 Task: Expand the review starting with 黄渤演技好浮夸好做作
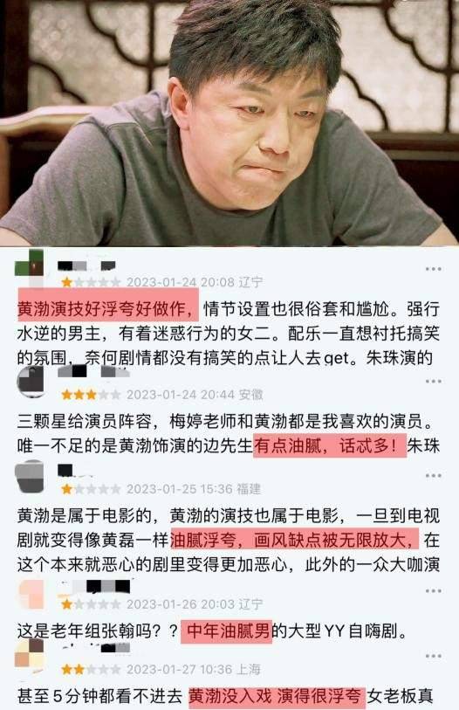[x=229, y=334]
